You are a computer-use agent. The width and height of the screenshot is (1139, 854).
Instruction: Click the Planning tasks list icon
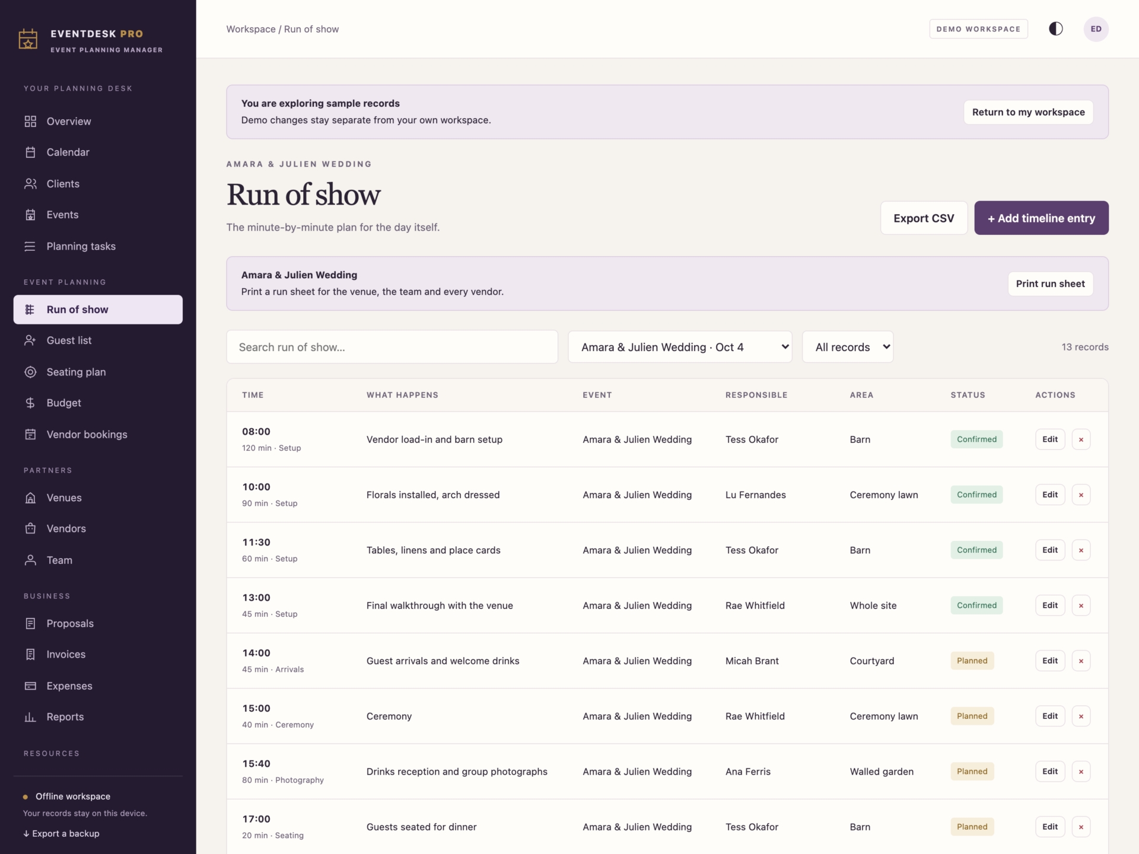pos(30,246)
